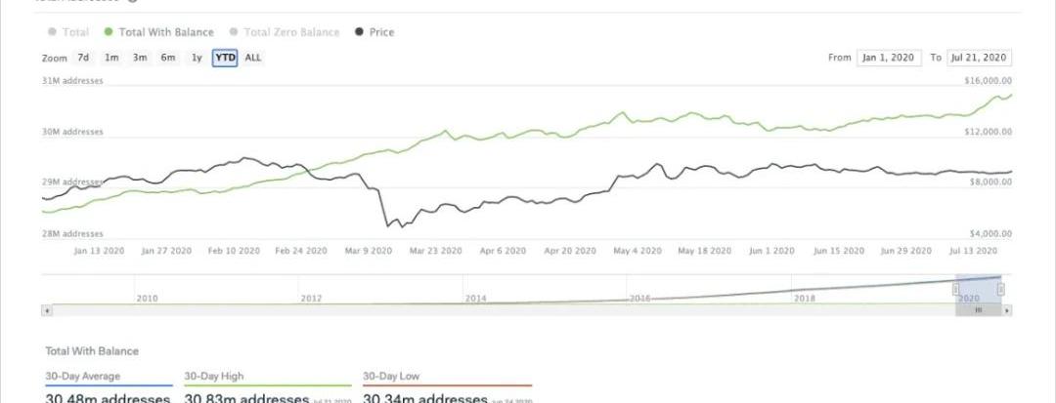Click the From date input field
This screenshot has height=403, width=1056.
[x=889, y=58]
